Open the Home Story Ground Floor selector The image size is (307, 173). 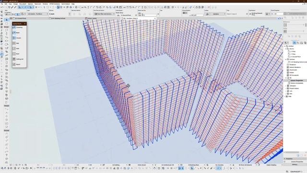(x=127, y=15)
